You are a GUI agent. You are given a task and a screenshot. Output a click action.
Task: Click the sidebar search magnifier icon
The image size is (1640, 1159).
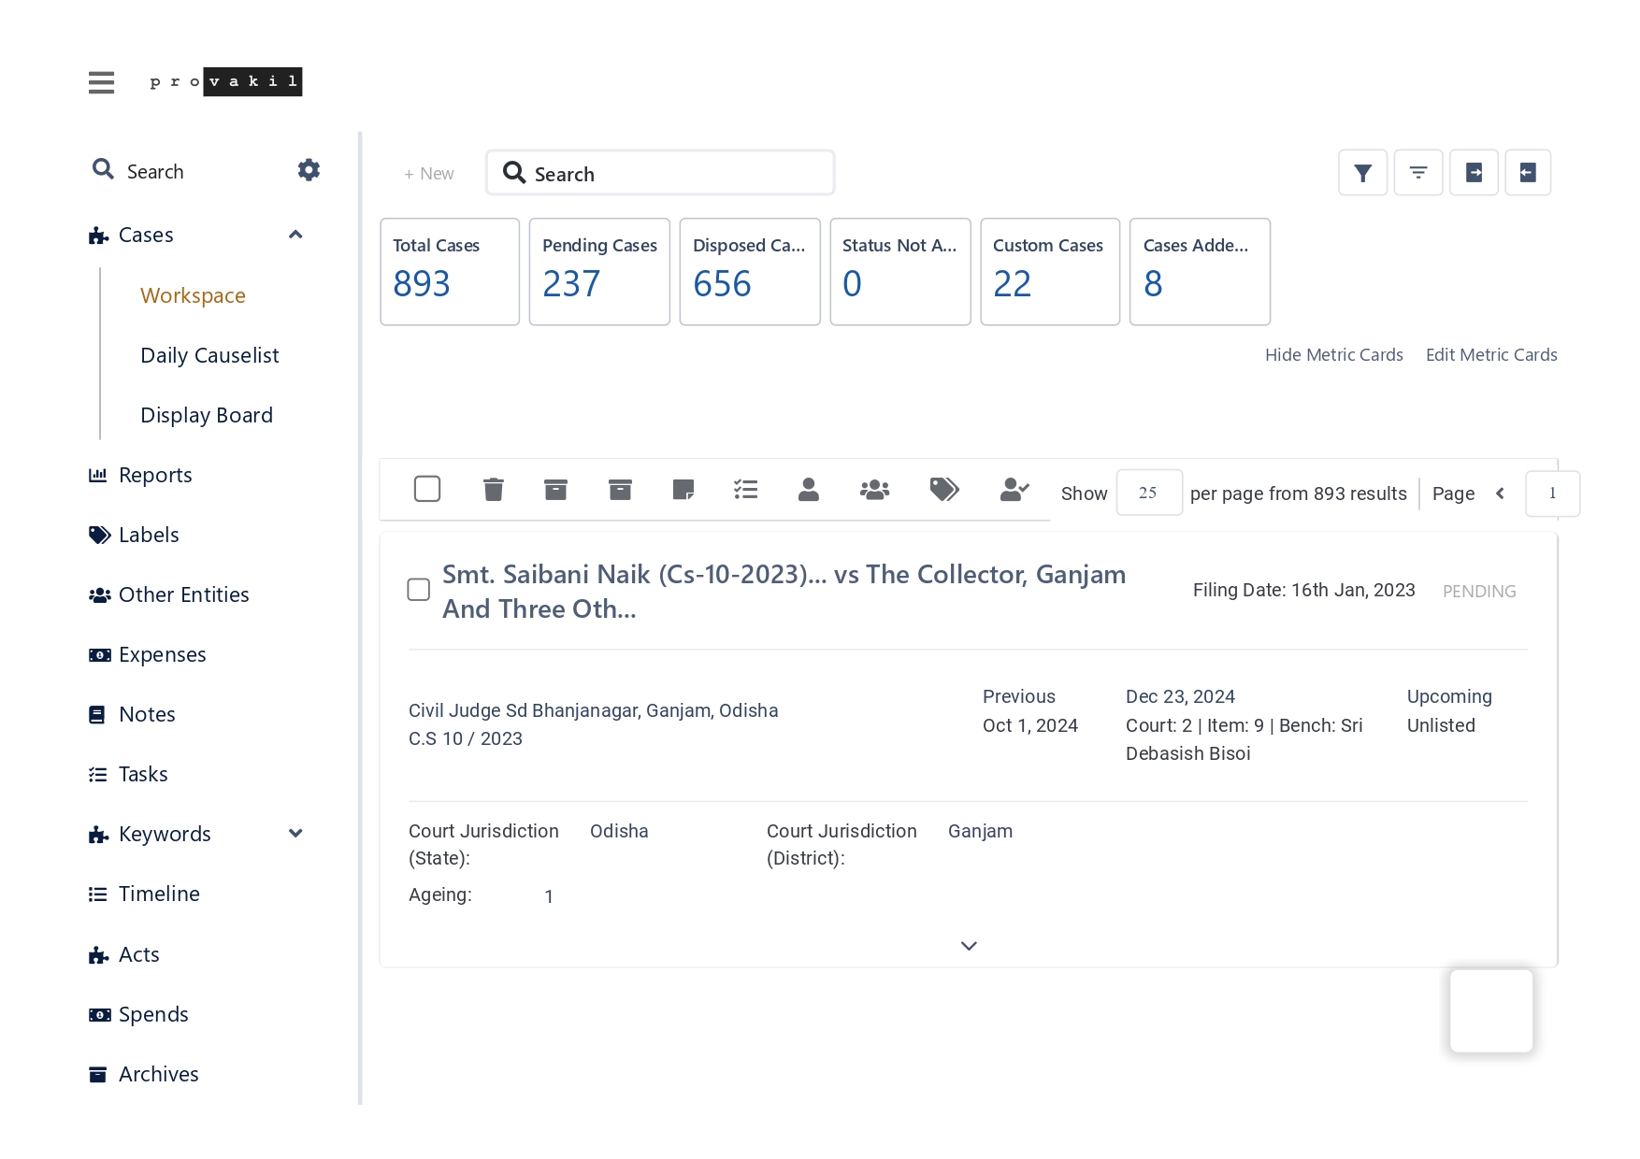(x=103, y=170)
